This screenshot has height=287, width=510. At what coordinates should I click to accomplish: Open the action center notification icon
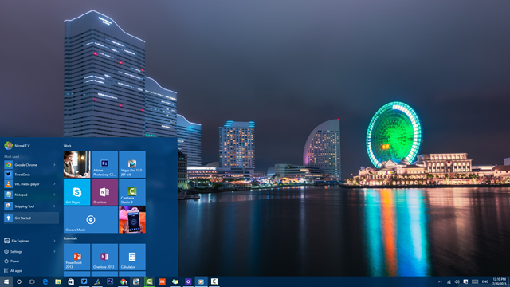(x=465, y=281)
